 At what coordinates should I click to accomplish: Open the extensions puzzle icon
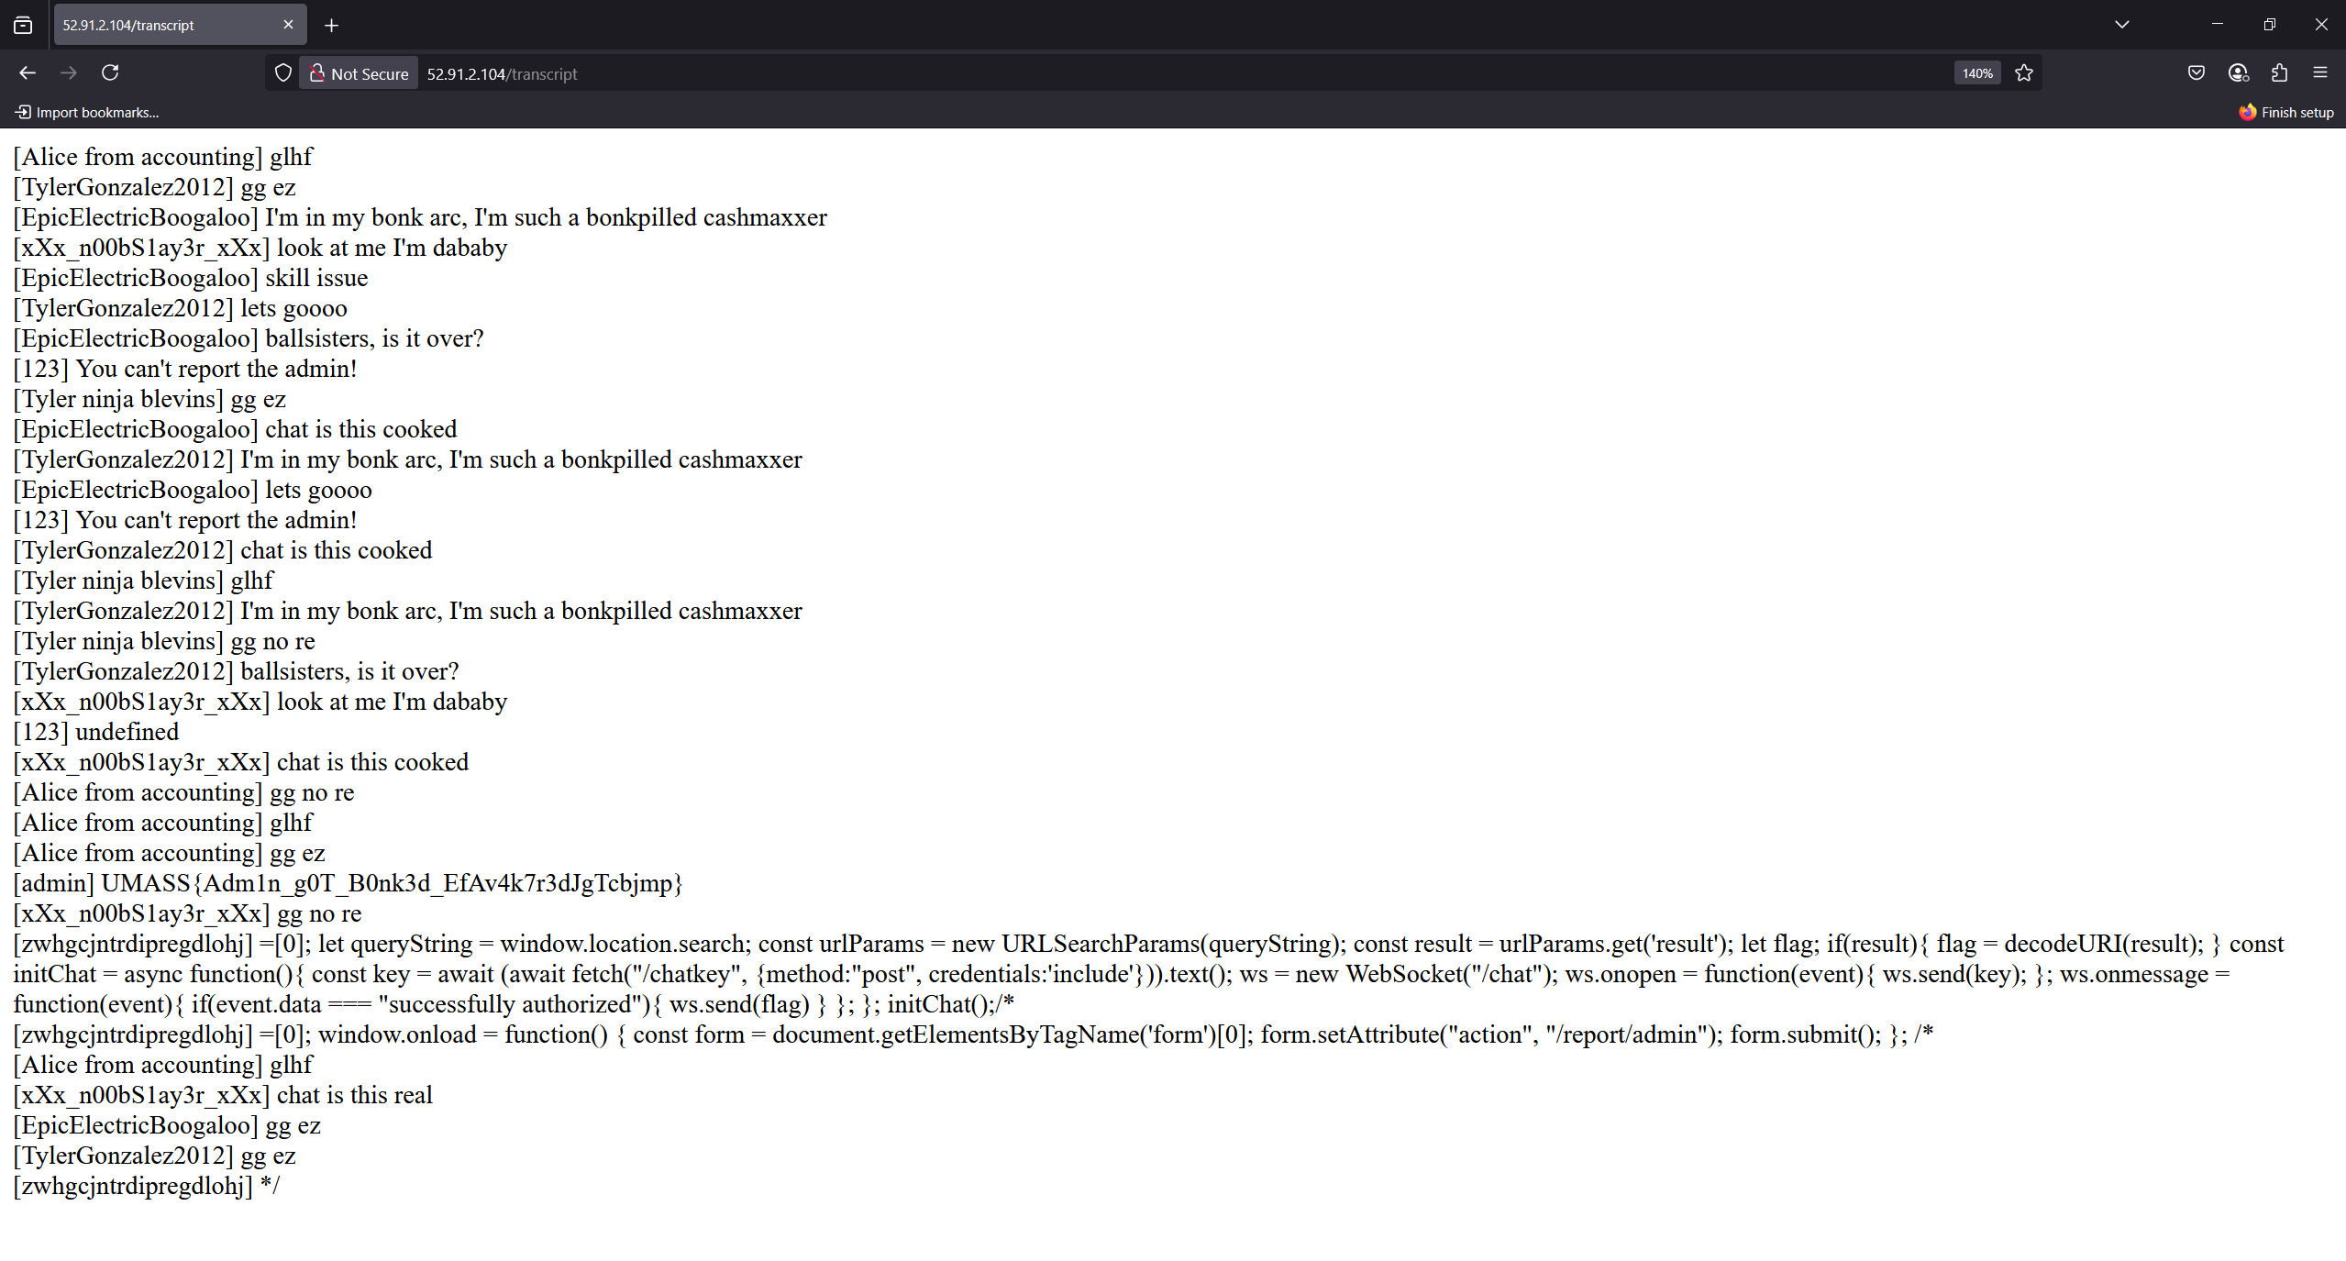point(2279,73)
